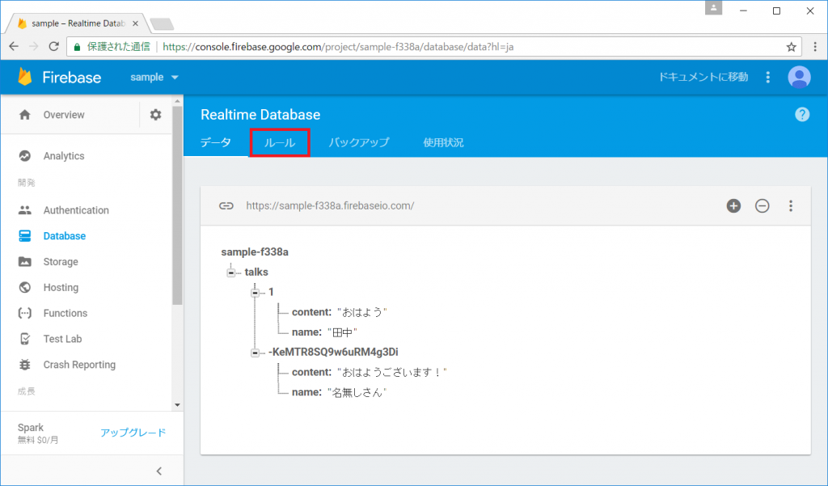Image resolution: width=828 pixels, height=486 pixels.
Task: Open the sample project dropdown
Action: [154, 77]
